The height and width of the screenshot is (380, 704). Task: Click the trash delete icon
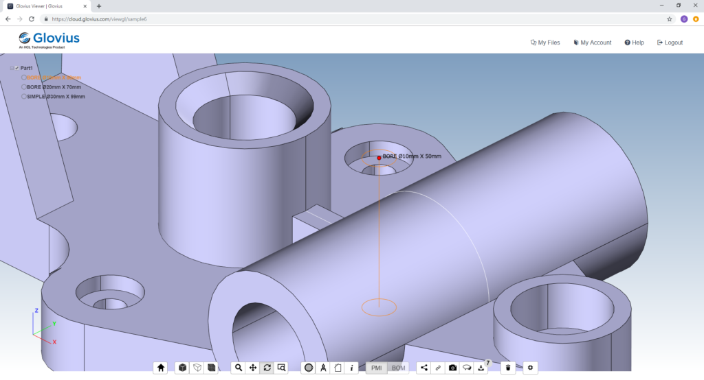[508, 368]
